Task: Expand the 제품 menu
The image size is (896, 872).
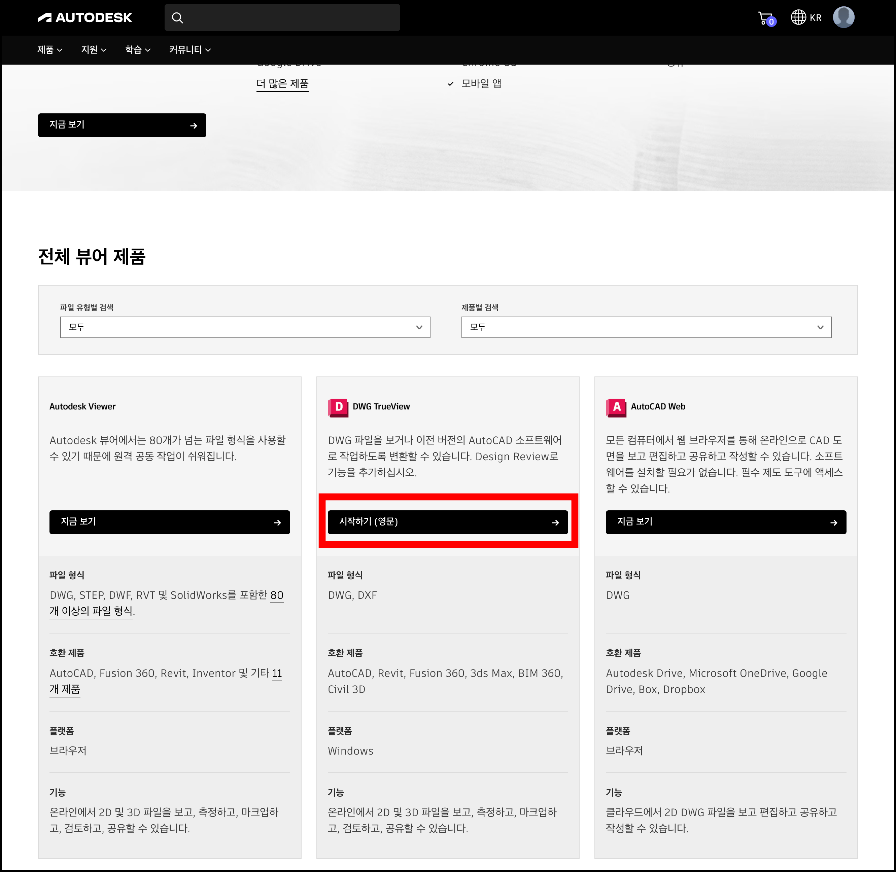Action: click(x=49, y=49)
